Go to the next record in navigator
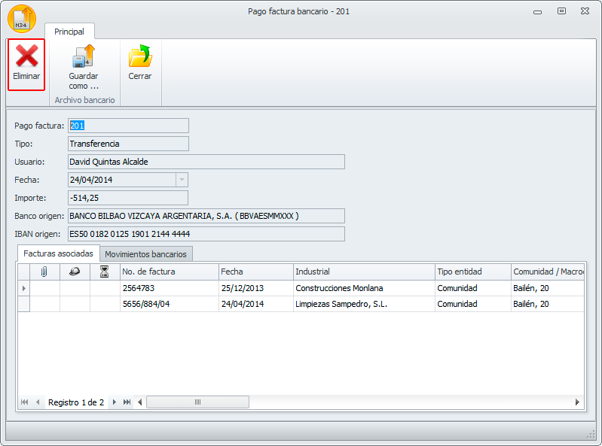 [115, 402]
